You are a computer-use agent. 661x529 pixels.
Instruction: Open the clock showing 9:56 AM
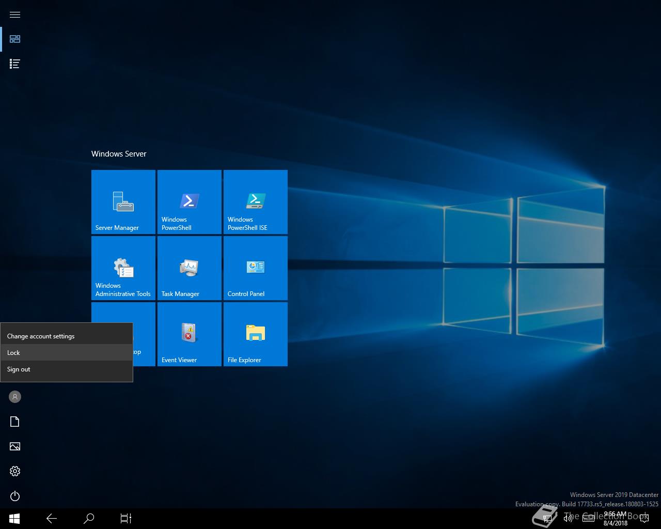point(615,519)
